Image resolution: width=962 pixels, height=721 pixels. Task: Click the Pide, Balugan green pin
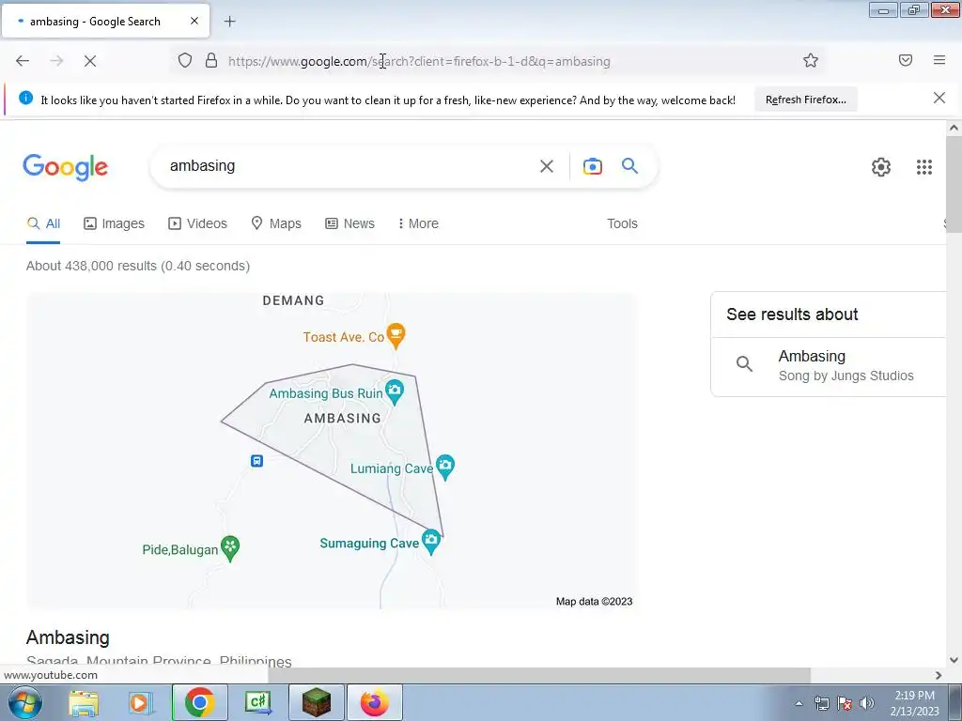tap(230, 547)
